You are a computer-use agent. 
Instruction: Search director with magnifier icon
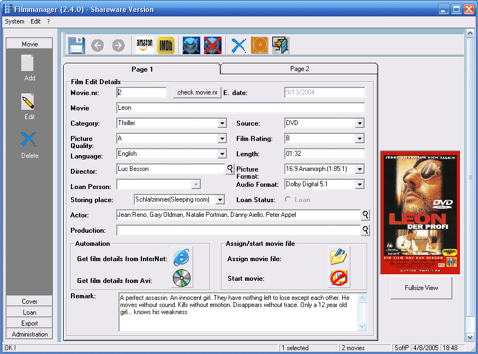click(230, 169)
